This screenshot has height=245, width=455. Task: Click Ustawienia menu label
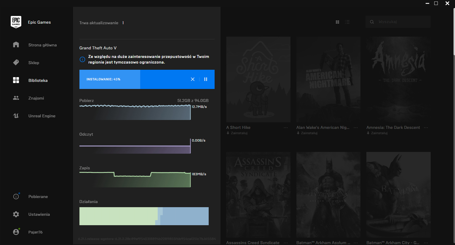[x=39, y=214]
